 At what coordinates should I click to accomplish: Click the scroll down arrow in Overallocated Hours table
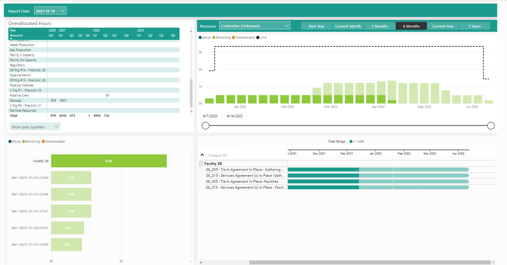point(191,111)
